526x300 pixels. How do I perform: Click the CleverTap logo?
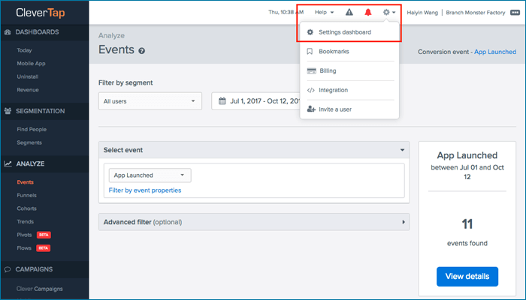pos(41,13)
